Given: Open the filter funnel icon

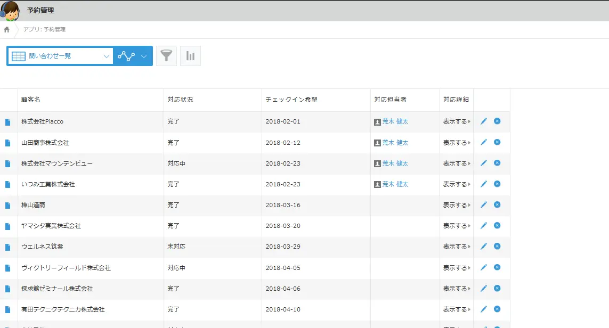Looking at the screenshot, I should (166, 56).
